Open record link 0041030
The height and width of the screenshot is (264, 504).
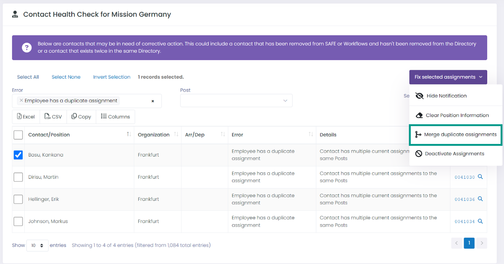[465, 177]
